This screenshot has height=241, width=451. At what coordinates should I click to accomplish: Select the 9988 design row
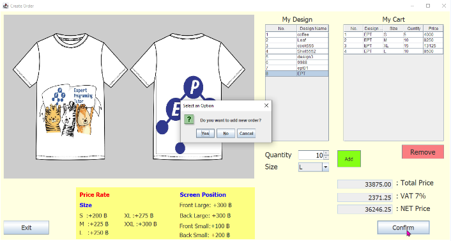pos(297,62)
